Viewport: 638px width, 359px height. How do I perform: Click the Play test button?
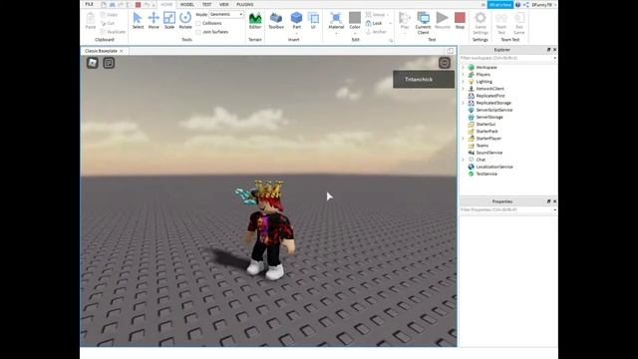point(405,20)
